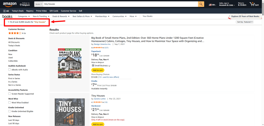Viewport: 264px width, 126px height.
Task: Expand Deals & Rewards menu
Action: (x=61, y=16)
